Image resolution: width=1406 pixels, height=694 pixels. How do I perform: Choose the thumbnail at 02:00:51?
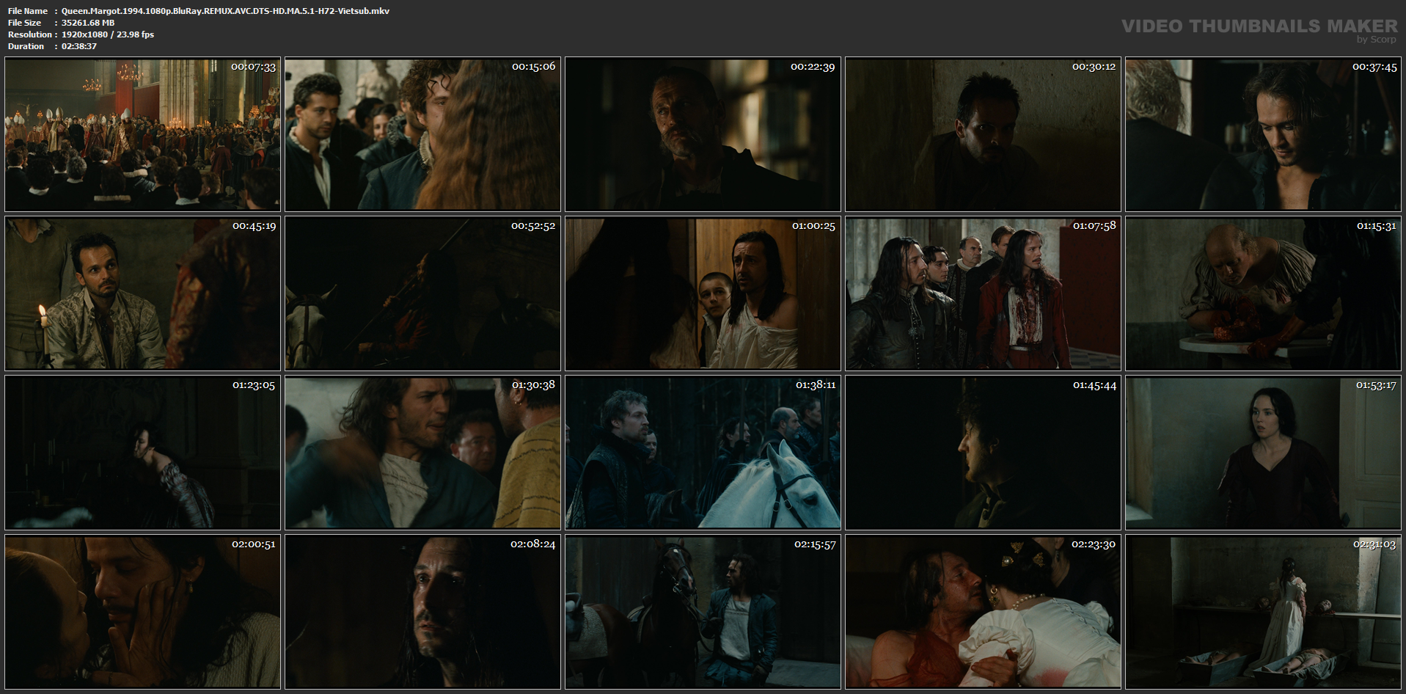[x=142, y=612]
